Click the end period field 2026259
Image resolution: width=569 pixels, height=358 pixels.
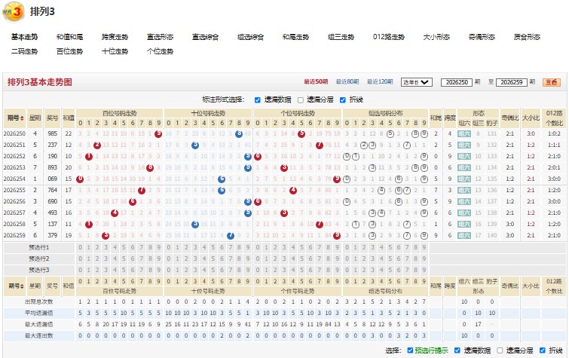tap(511, 82)
